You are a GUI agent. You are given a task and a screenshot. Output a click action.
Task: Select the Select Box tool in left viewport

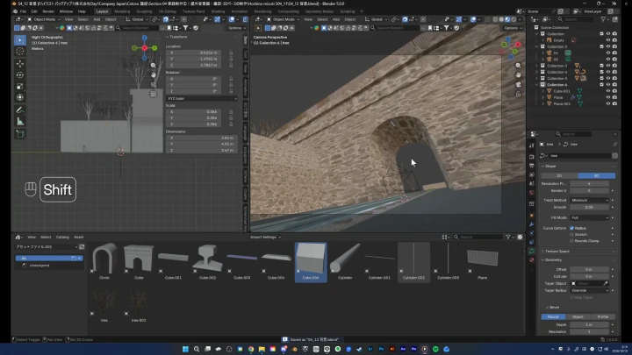click(x=19, y=39)
